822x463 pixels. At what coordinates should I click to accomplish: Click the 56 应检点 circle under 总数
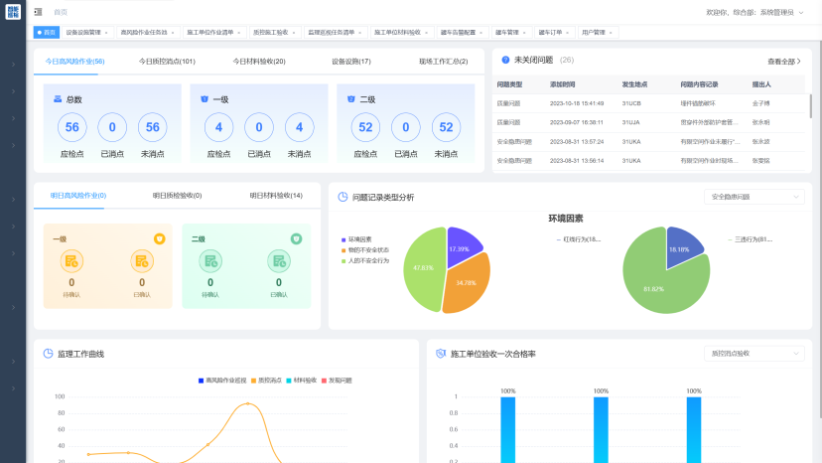(71, 127)
